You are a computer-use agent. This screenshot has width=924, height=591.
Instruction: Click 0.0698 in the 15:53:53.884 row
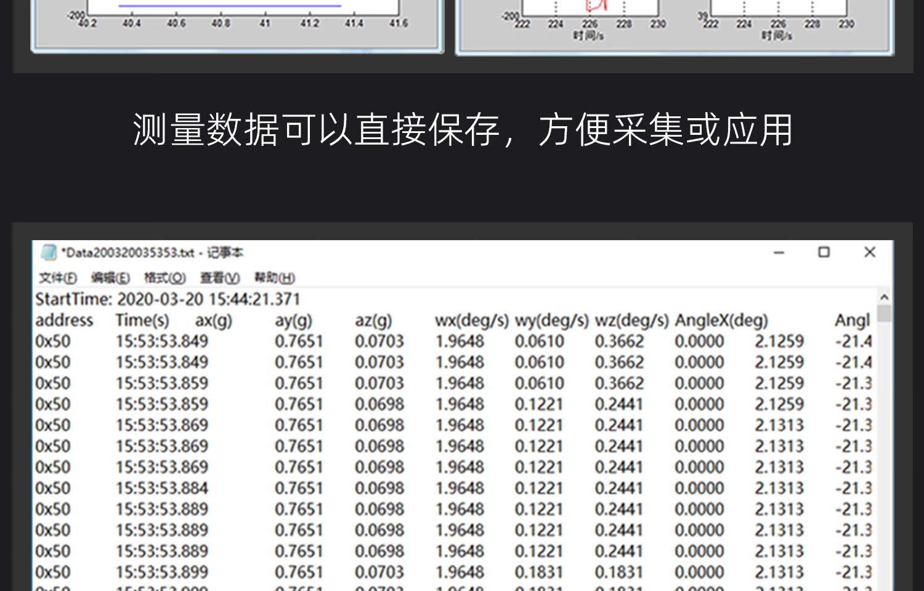click(x=379, y=488)
